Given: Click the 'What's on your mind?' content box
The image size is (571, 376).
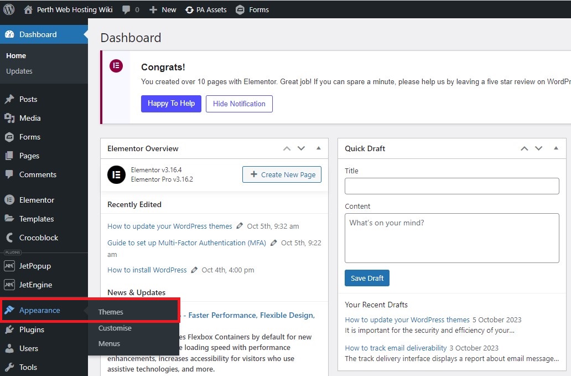Looking at the screenshot, I should (452, 238).
